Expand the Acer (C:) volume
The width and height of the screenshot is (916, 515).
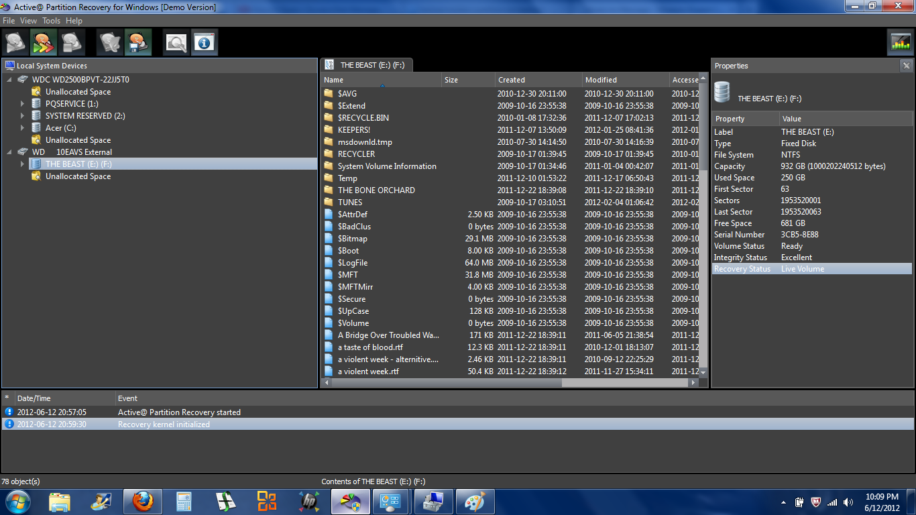(22, 128)
